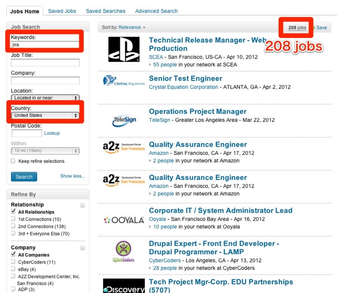Viewport: 337px width, 293px height.
Task: Open the CyberCoders company logo
Action: click(123, 252)
